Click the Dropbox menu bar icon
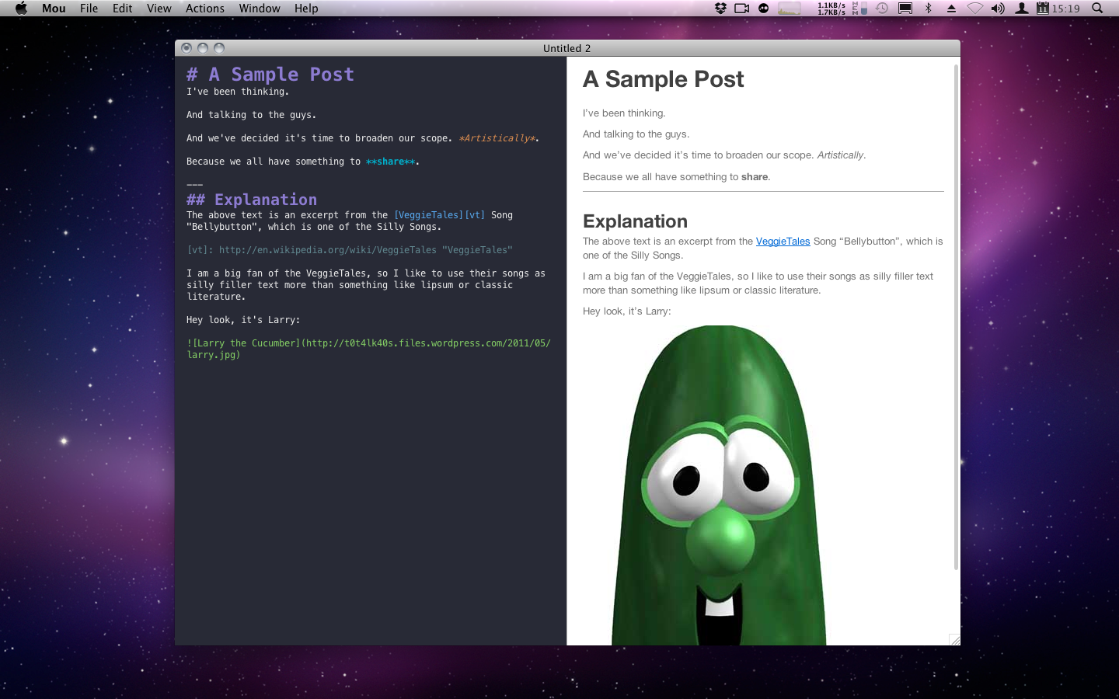The image size is (1119, 699). pos(720,9)
